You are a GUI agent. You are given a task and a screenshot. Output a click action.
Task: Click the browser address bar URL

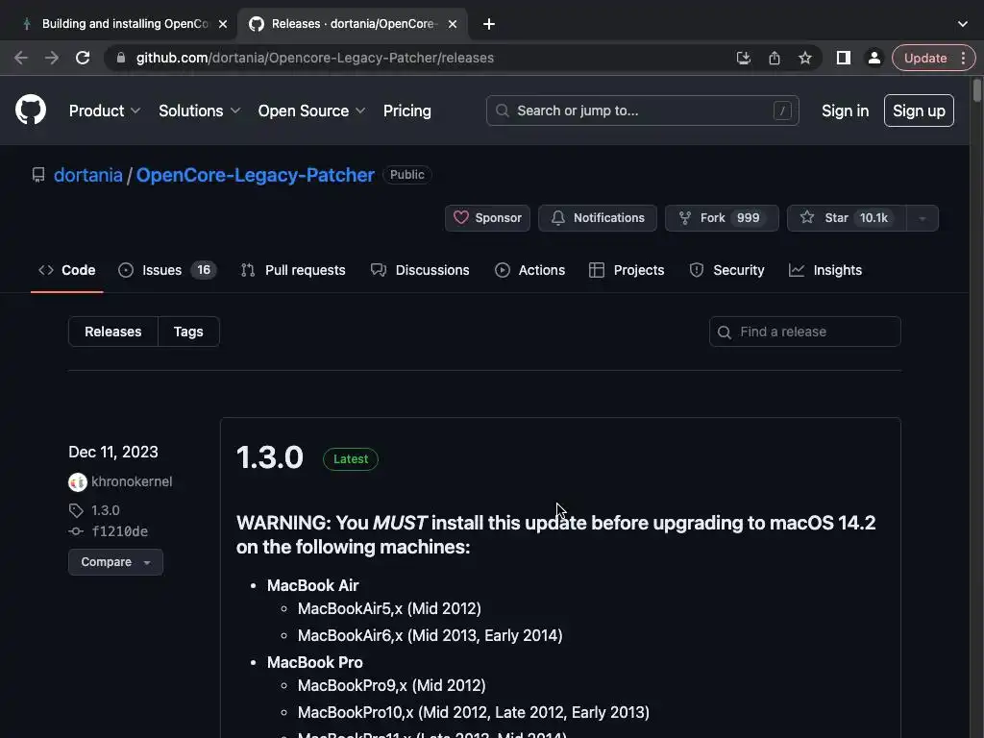(x=315, y=58)
